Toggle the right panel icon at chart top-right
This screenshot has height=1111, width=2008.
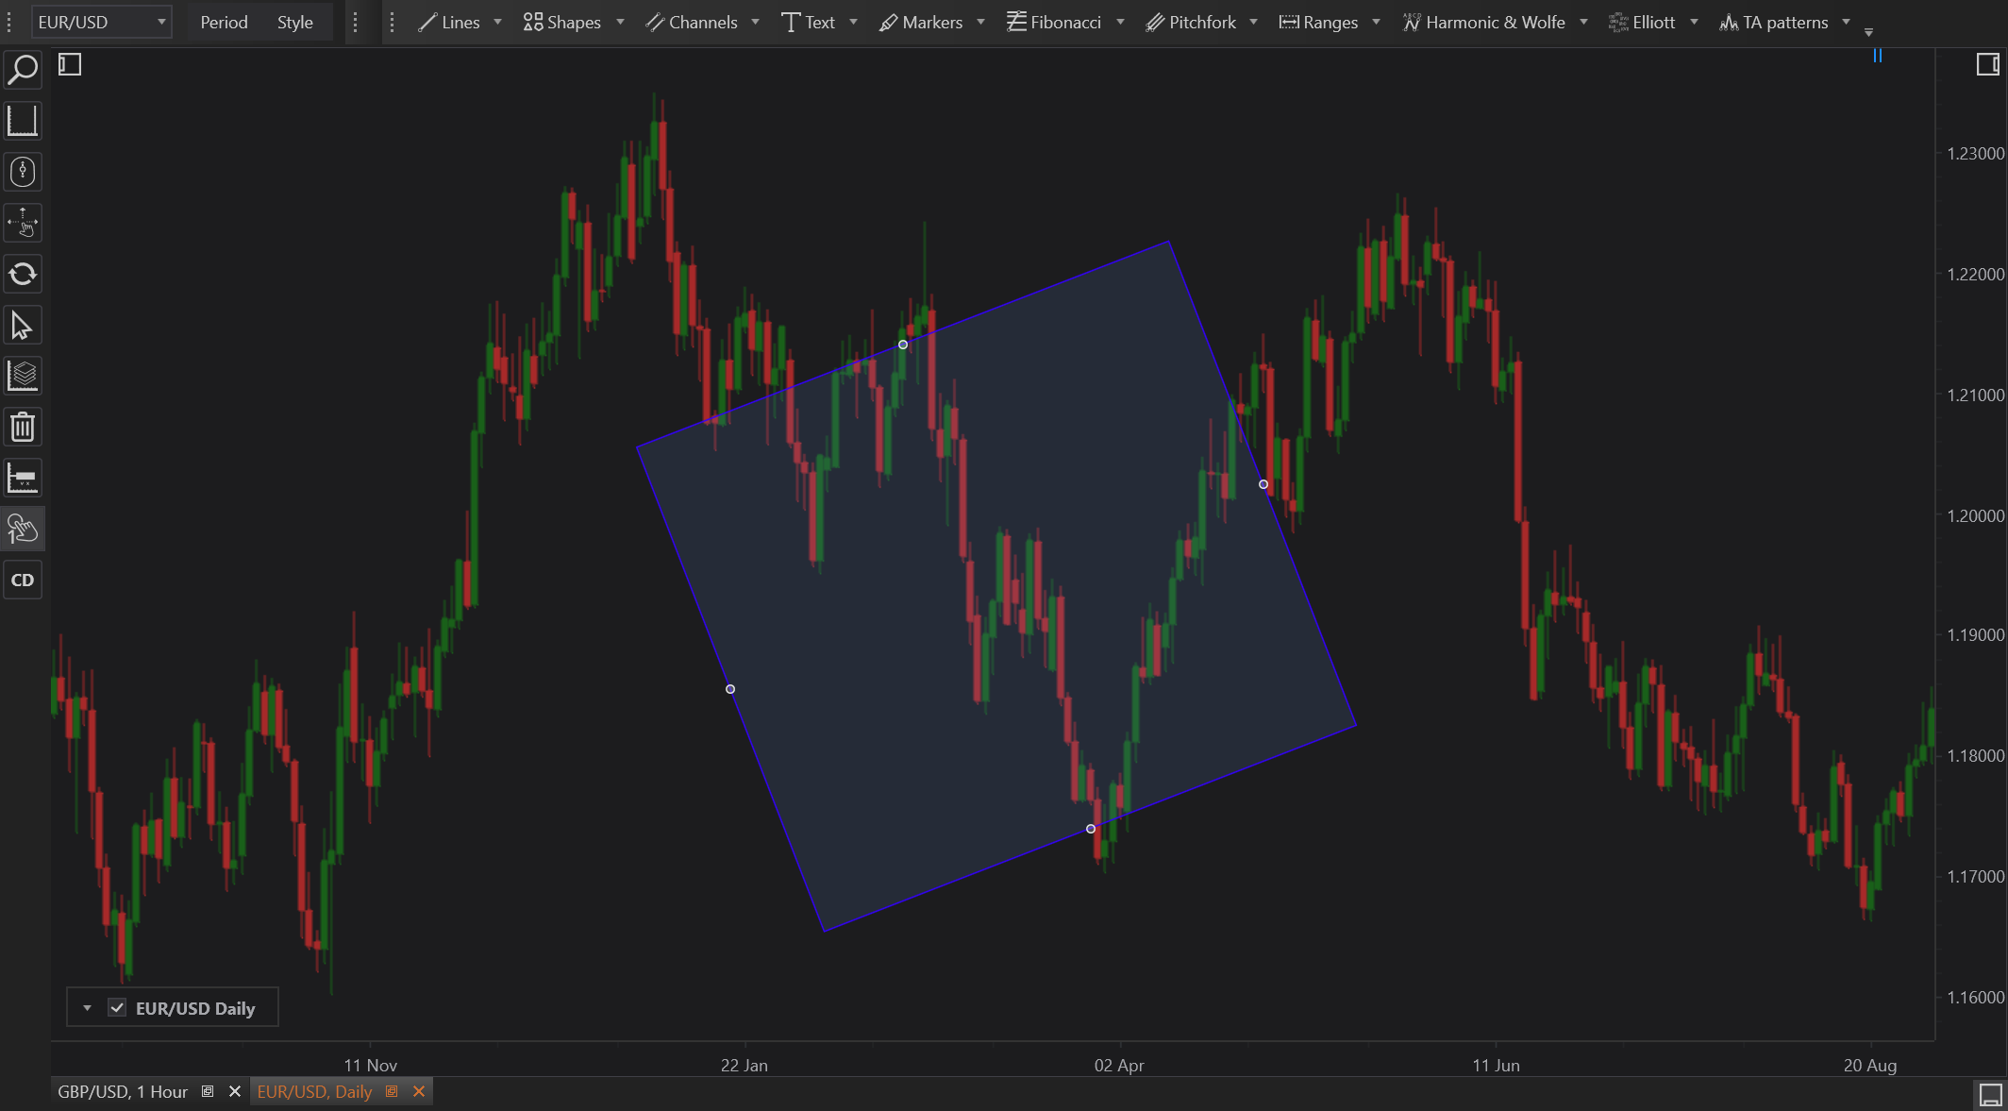coord(1987,64)
